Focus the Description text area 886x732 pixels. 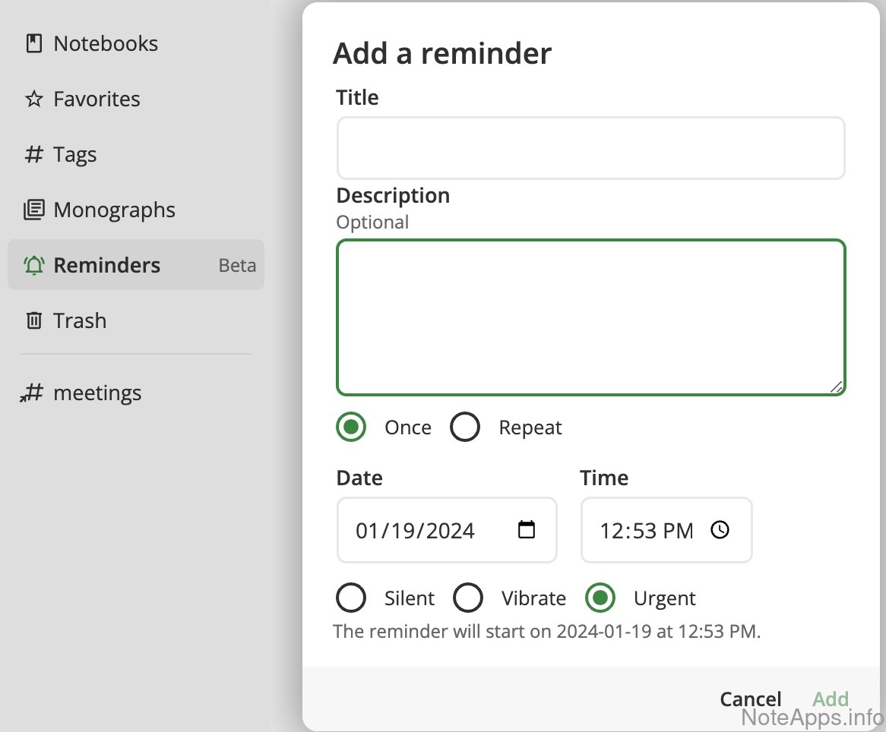coord(590,317)
